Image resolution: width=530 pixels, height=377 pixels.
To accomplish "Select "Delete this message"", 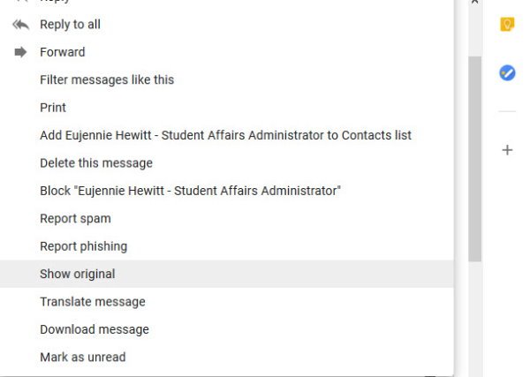I will [x=96, y=163].
